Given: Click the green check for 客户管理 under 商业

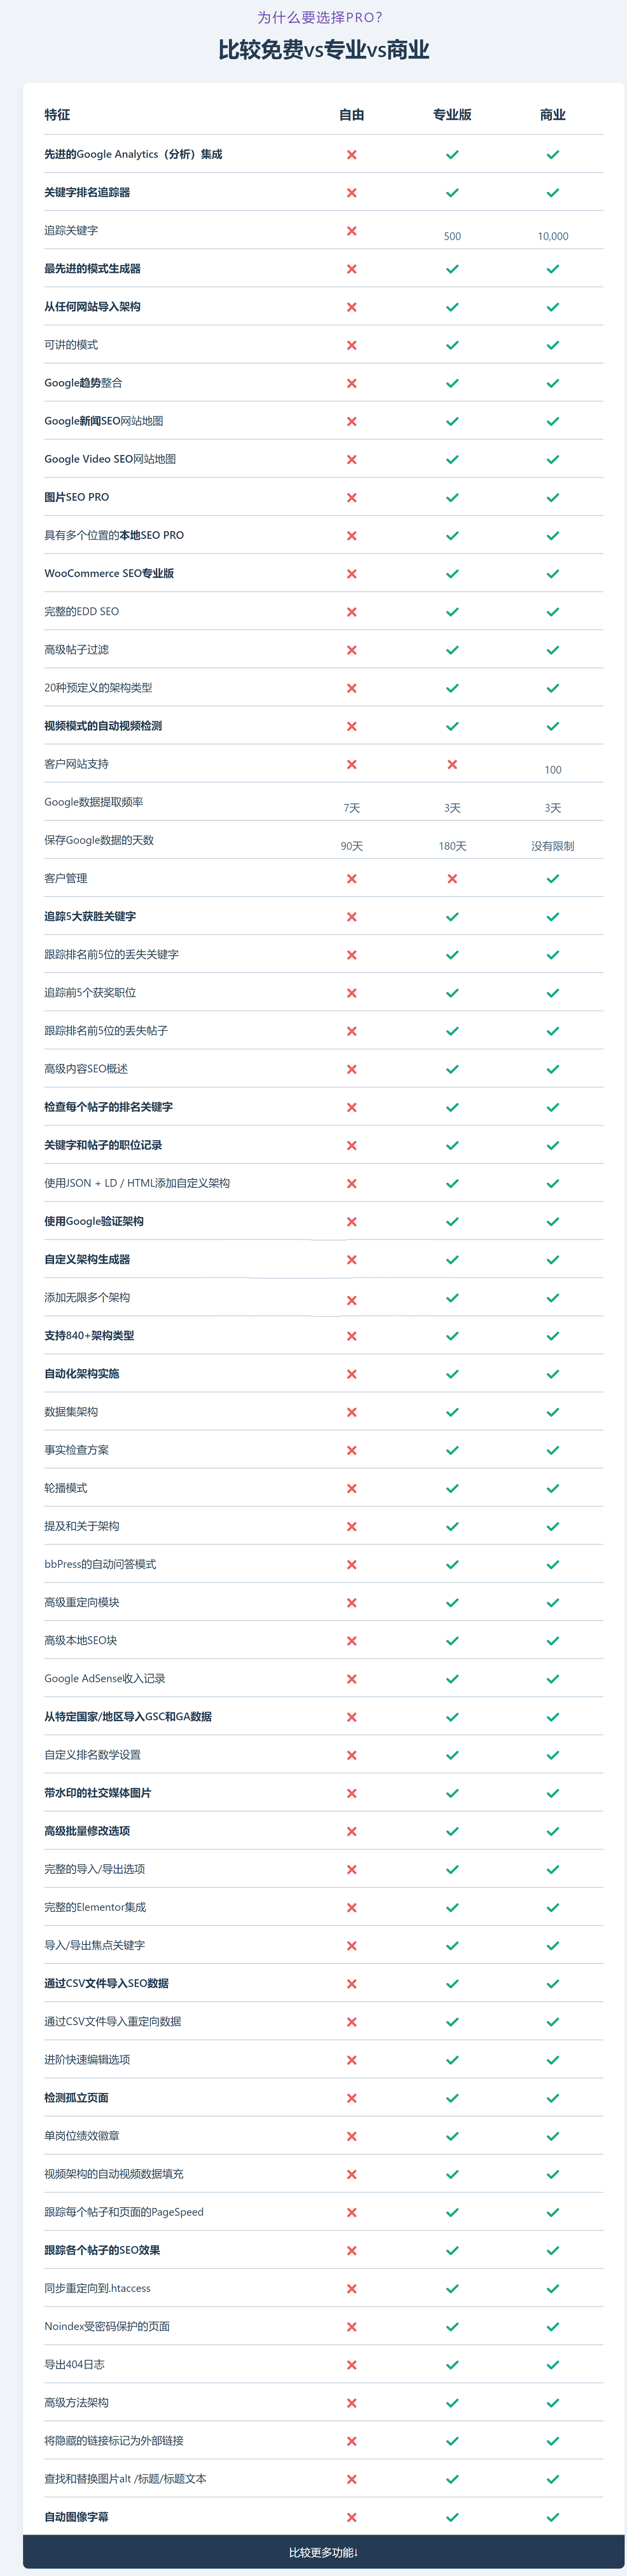Looking at the screenshot, I should tap(553, 879).
